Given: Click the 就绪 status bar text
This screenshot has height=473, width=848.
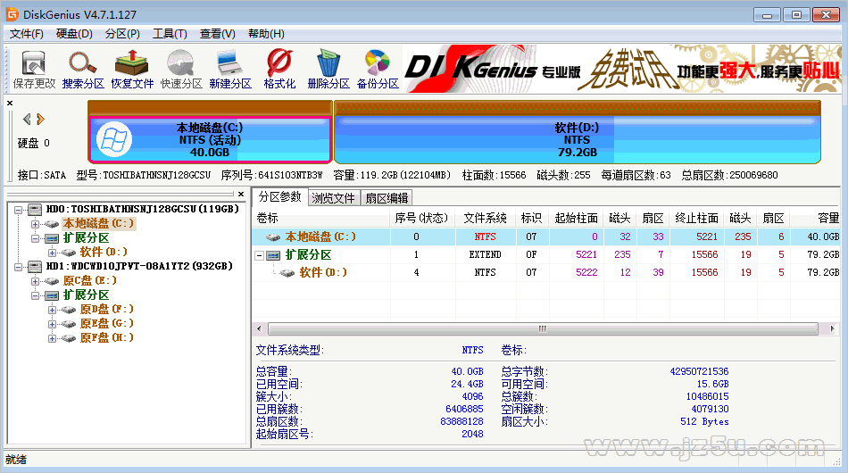Looking at the screenshot, I should click(16, 460).
